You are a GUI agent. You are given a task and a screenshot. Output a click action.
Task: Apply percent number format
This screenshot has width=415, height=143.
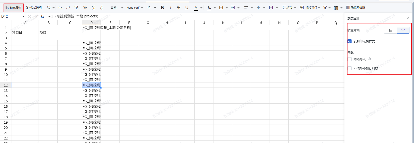[x=85, y=8]
